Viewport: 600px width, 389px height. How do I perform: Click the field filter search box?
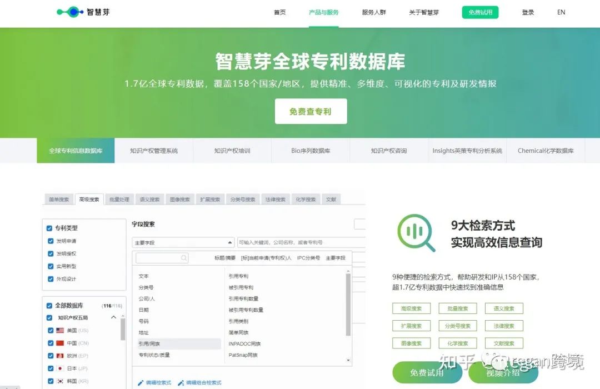(162, 258)
